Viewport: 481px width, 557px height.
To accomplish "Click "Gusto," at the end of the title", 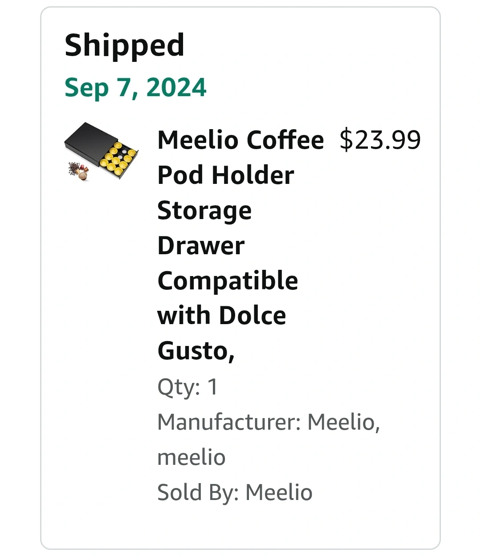I will point(196,351).
